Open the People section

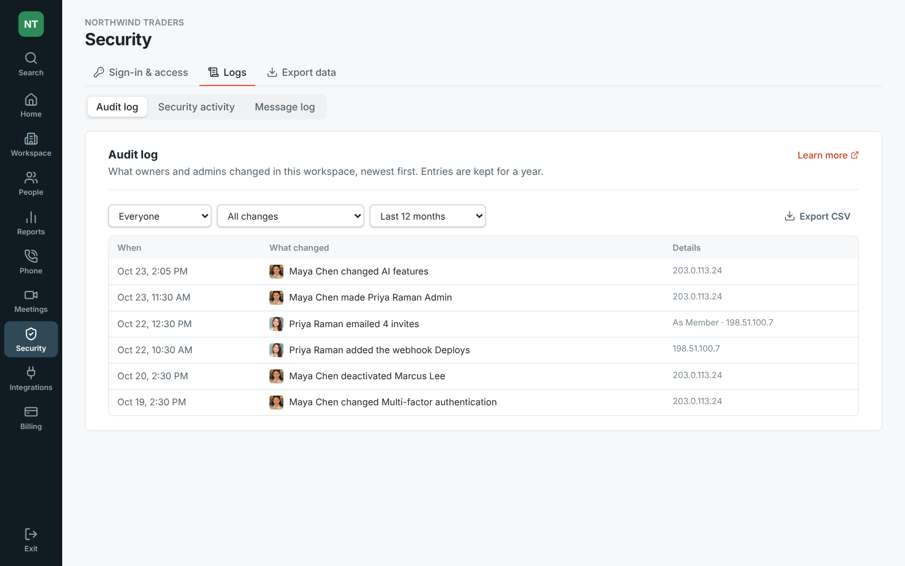(31, 184)
